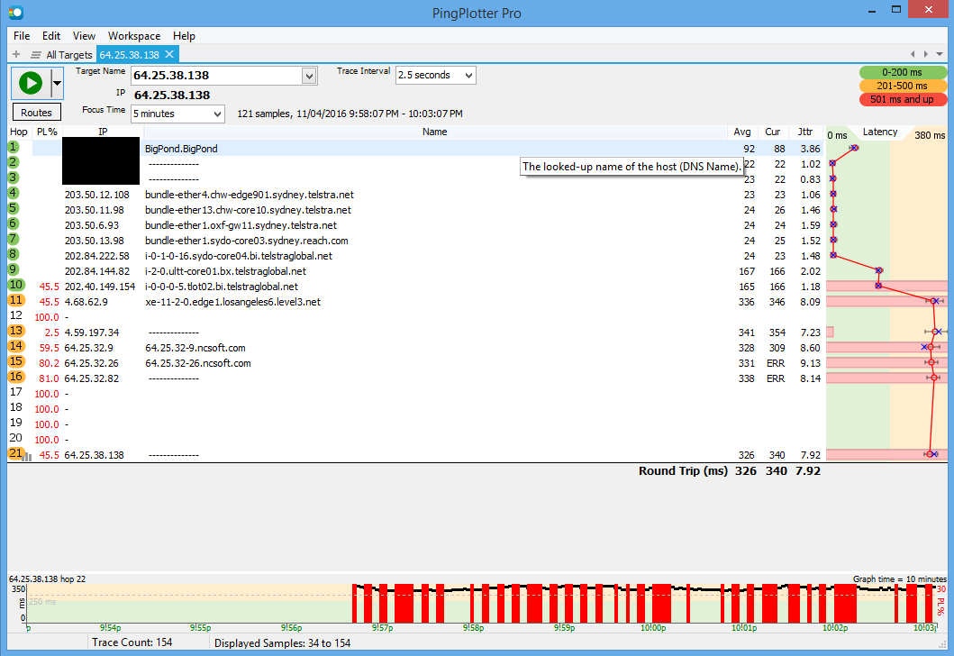Click the Avg column header
The width and height of the screenshot is (954, 656).
742,132
